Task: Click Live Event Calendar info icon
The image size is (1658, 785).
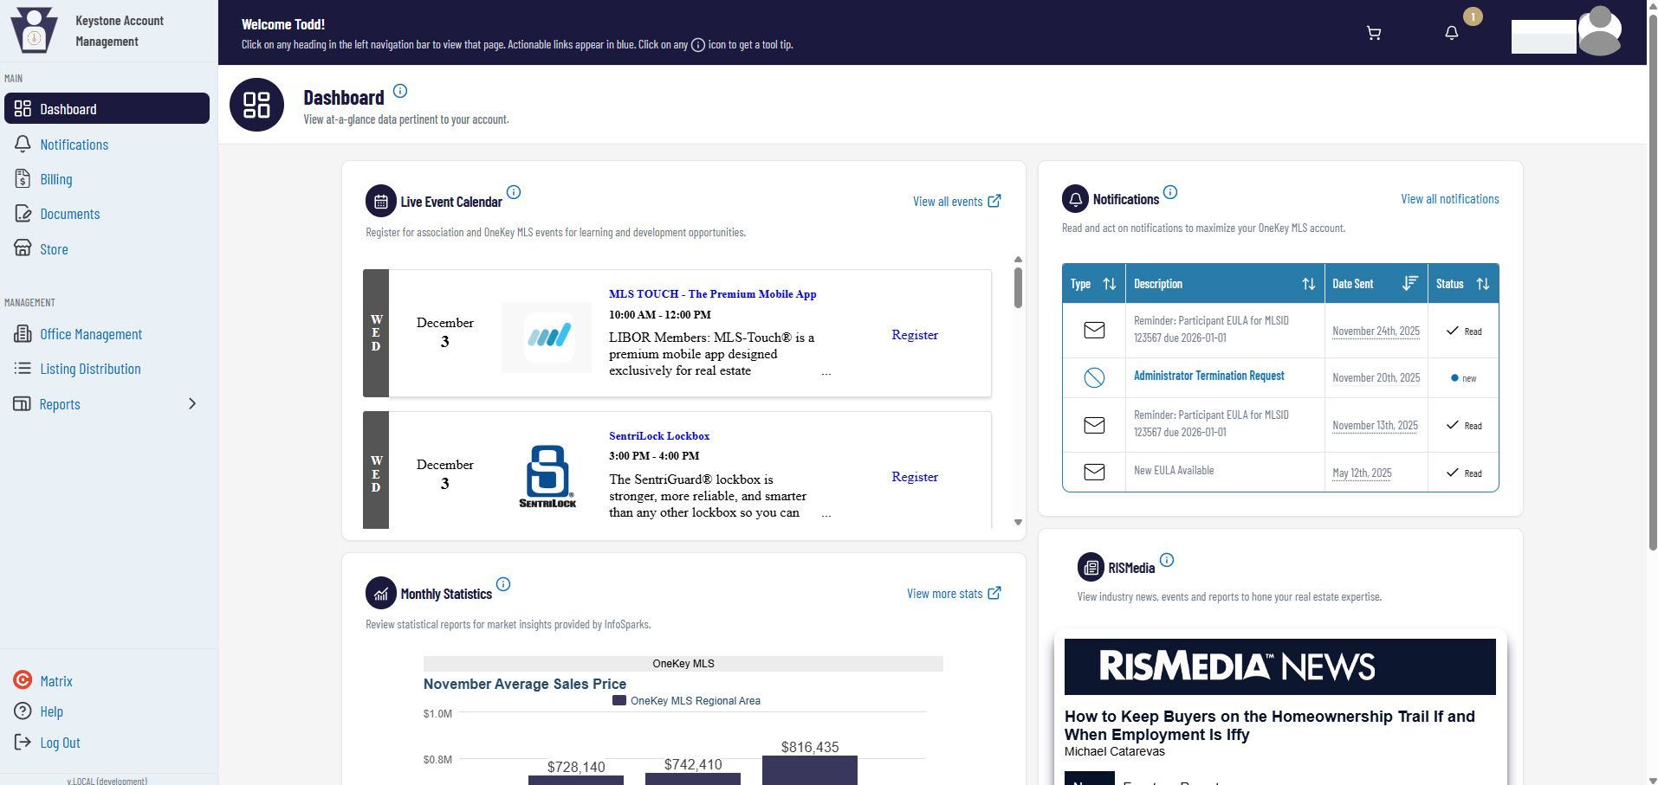Action: click(x=514, y=192)
